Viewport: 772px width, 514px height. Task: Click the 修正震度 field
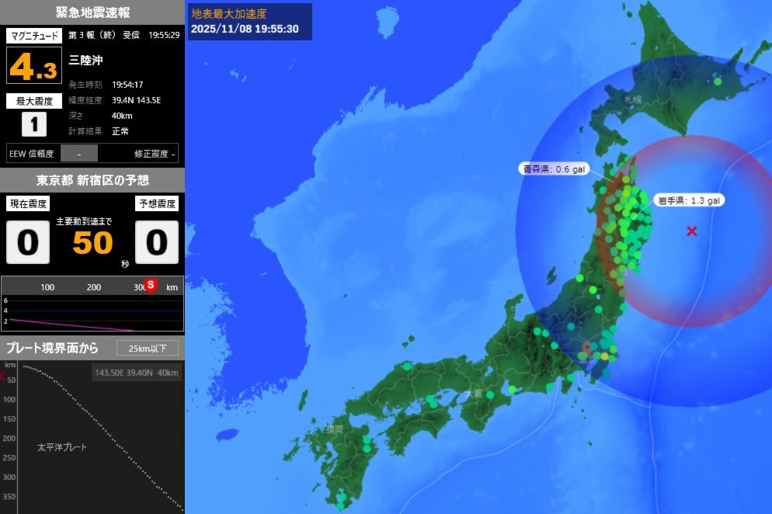(x=155, y=154)
